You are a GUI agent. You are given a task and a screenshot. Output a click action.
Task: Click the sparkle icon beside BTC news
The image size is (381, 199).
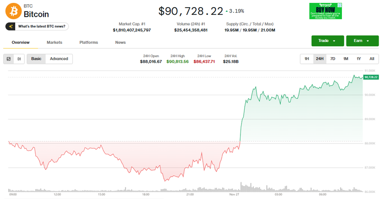(x=11, y=26)
